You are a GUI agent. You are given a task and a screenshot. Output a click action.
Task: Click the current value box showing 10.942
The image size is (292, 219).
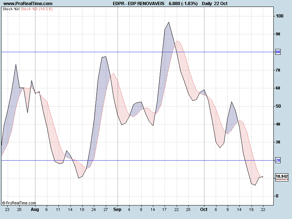coord(282,176)
